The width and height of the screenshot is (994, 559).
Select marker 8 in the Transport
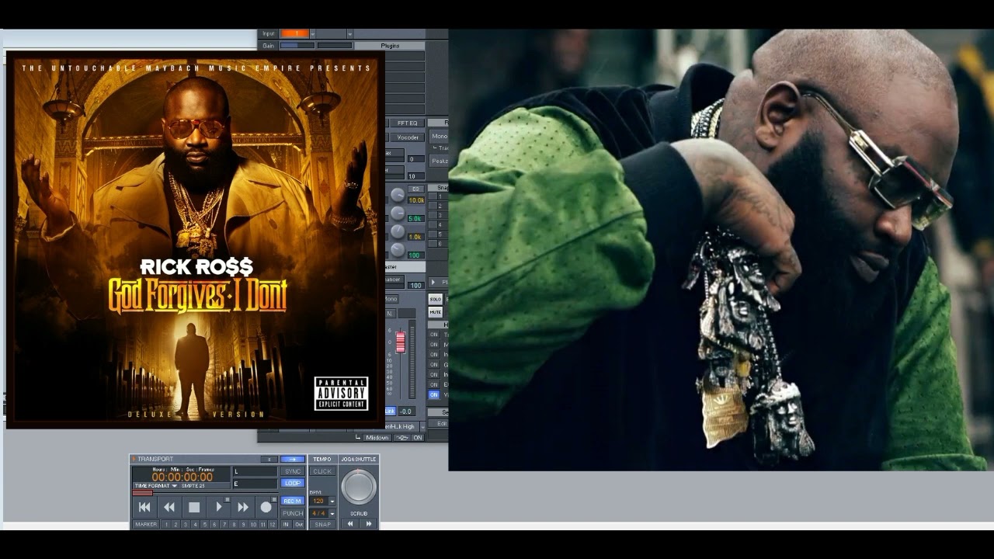click(234, 524)
